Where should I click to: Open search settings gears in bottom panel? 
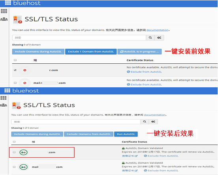153,122
